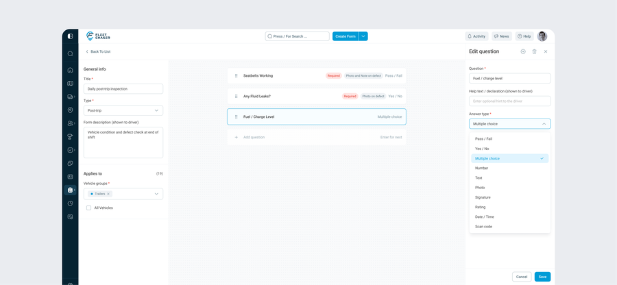Click the Required badge on Any Fluid Leaks?

tap(350, 96)
